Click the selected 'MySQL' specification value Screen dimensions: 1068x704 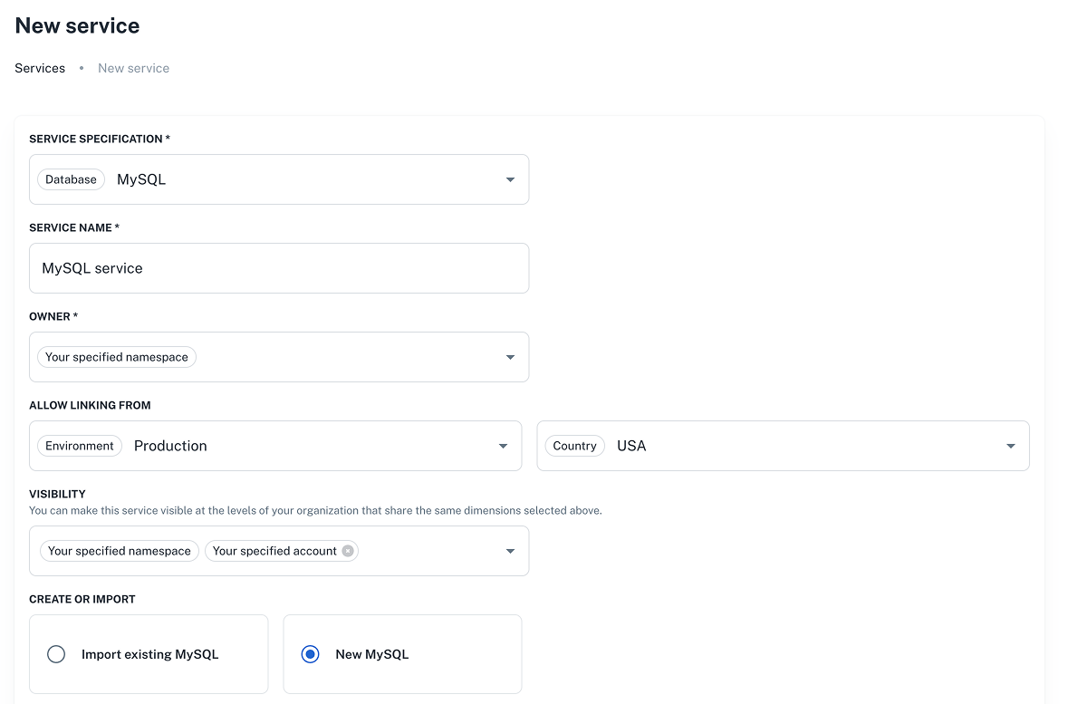click(141, 179)
